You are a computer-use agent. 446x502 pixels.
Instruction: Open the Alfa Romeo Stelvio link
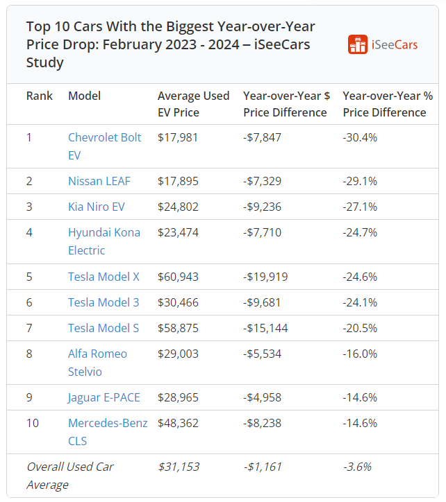97,354
